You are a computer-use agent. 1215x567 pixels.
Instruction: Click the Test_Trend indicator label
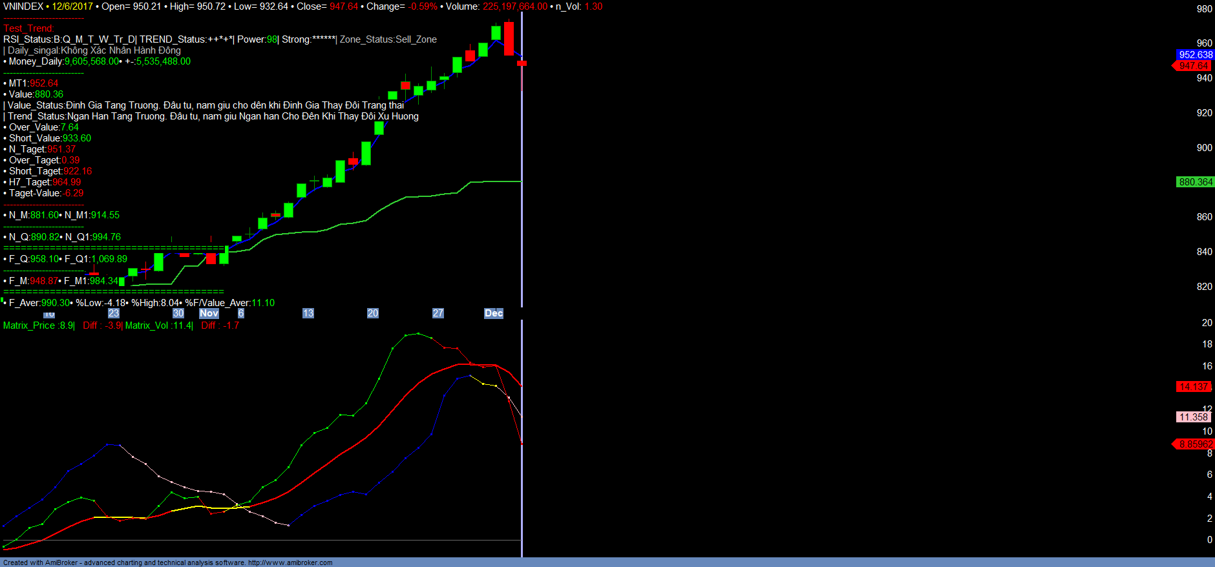tap(28, 28)
